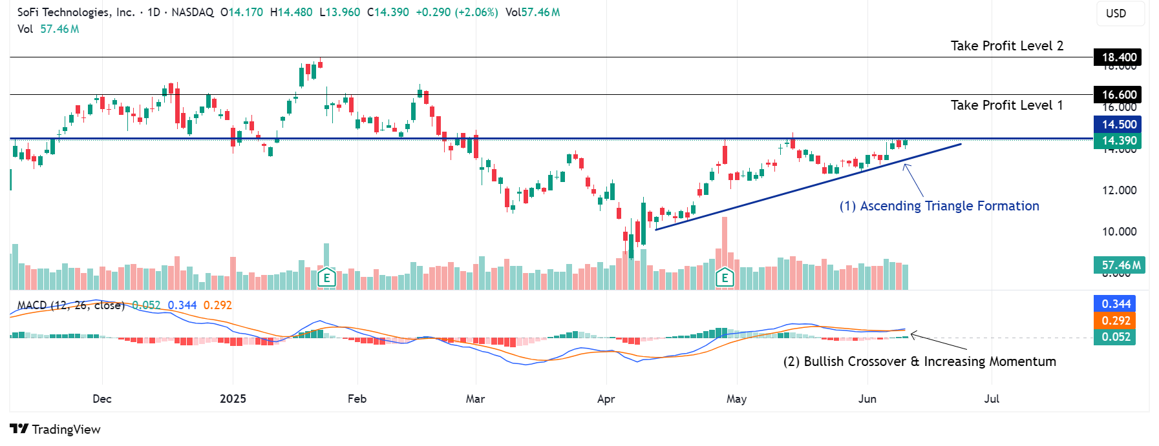Click the SoFi Technologies, Inc. symbol title
Screen dimensions: 1159x446
click(x=76, y=12)
